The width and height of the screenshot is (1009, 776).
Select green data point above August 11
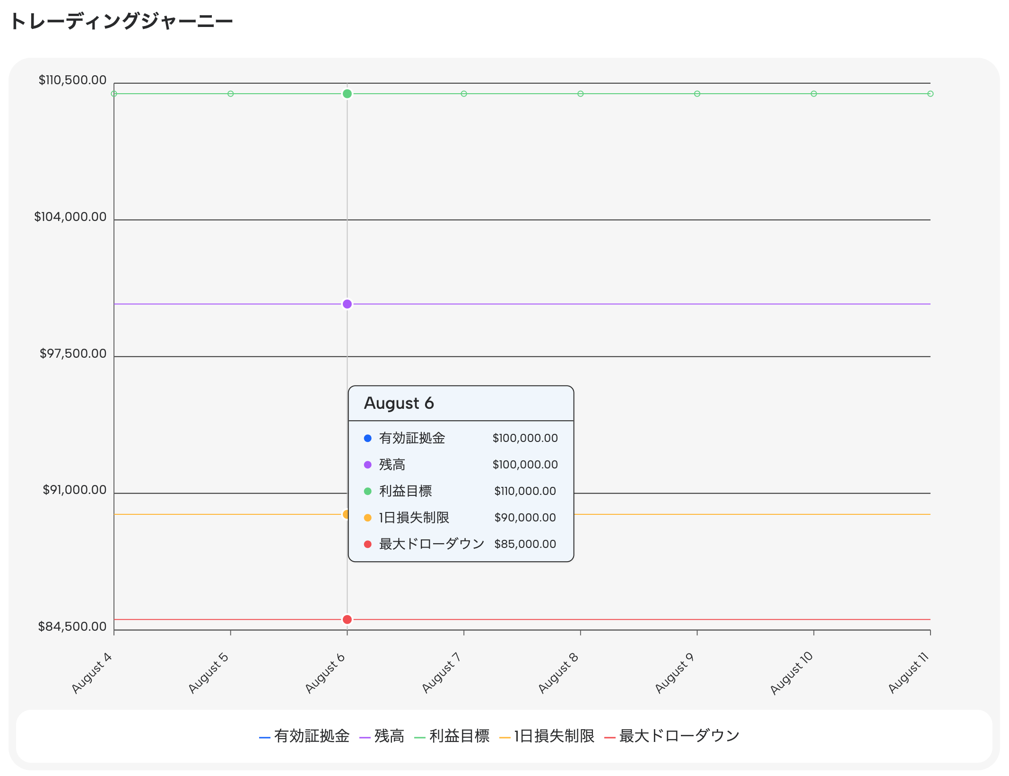pos(930,94)
